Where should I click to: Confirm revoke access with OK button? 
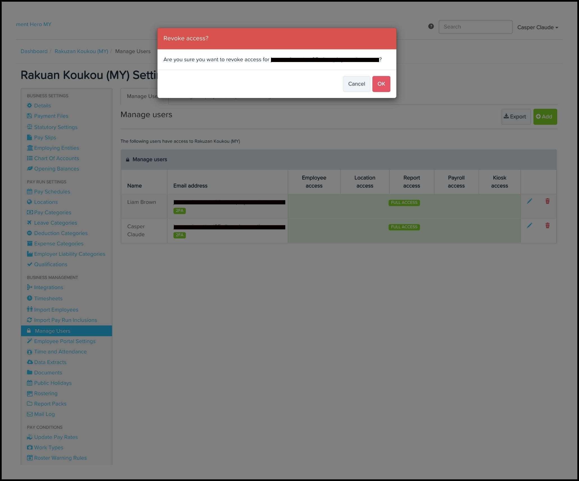(x=381, y=84)
